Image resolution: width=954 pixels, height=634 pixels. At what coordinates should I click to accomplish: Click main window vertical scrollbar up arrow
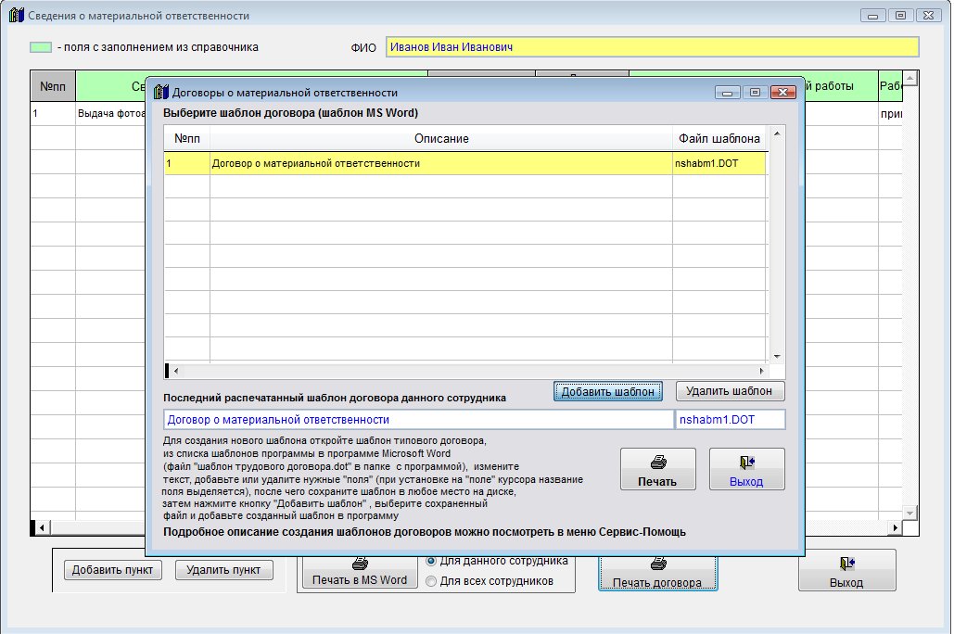909,79
